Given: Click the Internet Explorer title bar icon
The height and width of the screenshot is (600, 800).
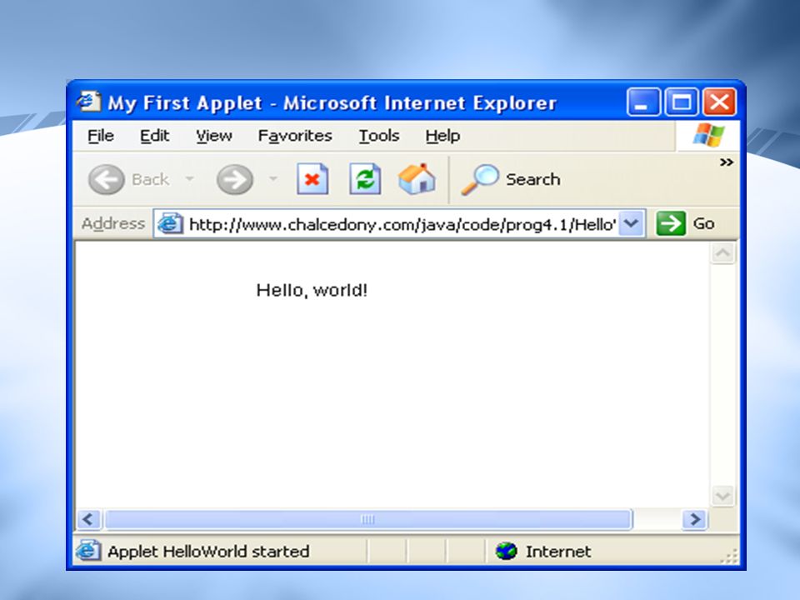Looking at the screenshot, I should click(x=89, y=102).
